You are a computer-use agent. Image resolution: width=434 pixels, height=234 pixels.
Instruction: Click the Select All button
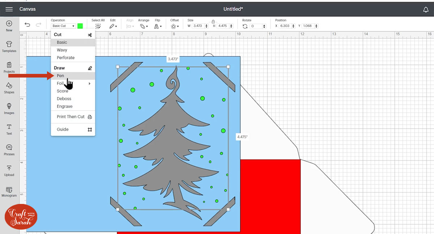98,26
